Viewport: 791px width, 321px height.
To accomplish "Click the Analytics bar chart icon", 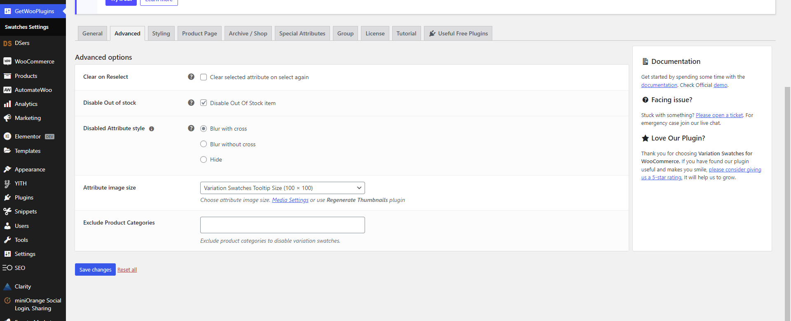I will 7,104.
